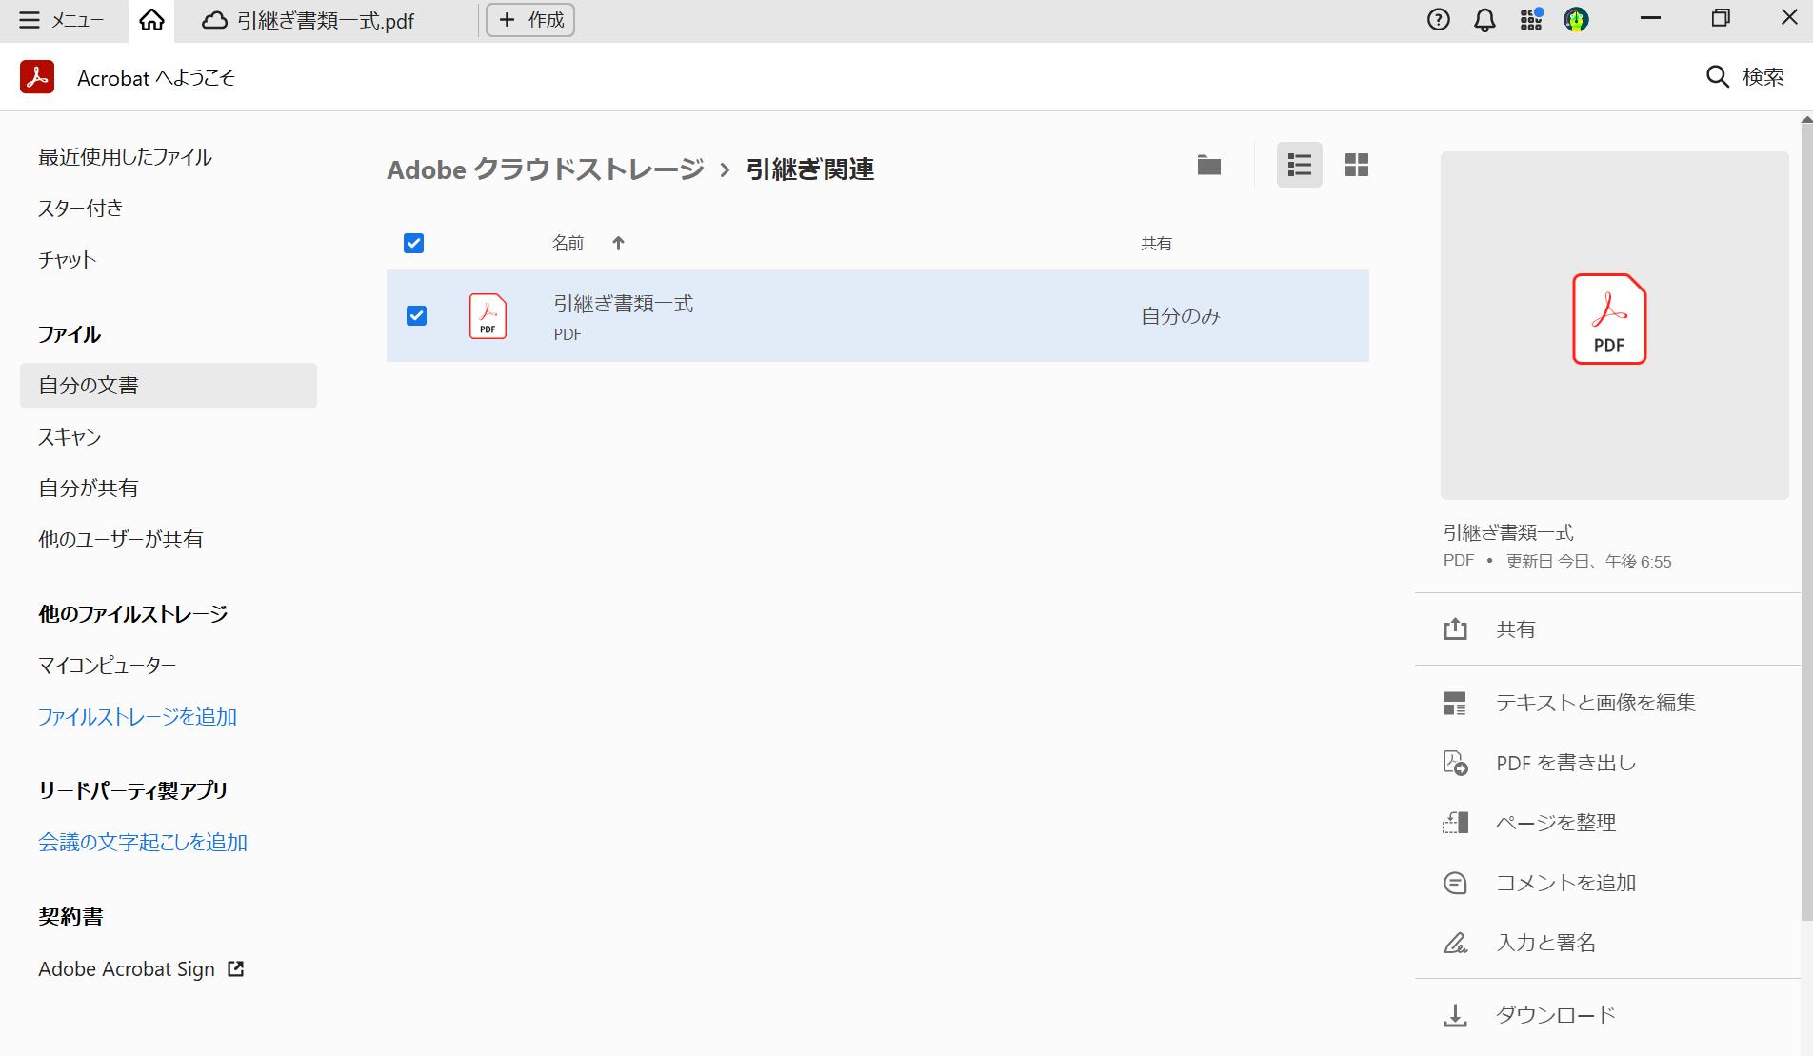Reverse the 名前 sort order arrow
1813x1056 pixels.
(x=618, y=244)
